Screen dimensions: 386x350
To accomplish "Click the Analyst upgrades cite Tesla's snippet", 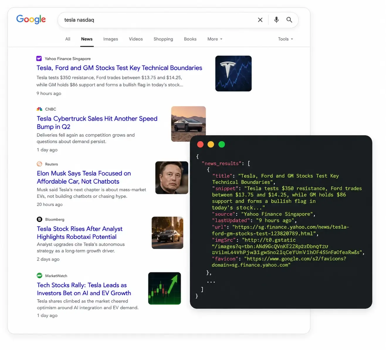I will [81, 247].
